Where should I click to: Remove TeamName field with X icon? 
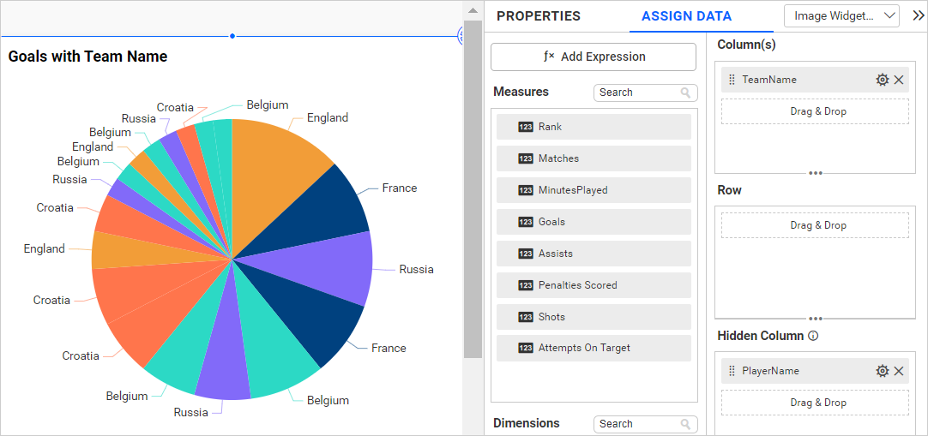(x=899, y=80)
